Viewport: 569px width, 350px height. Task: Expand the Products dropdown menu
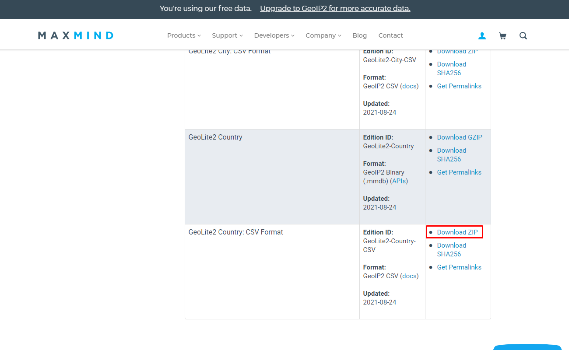point(184,35)
